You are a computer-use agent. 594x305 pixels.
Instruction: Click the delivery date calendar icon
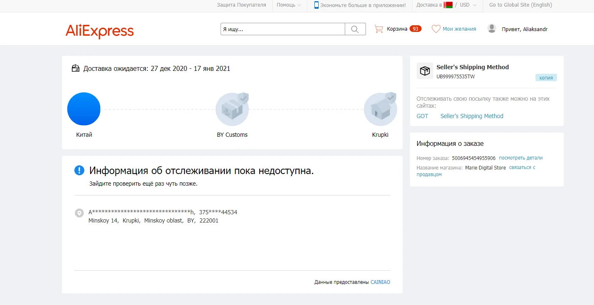coord(76,68)
